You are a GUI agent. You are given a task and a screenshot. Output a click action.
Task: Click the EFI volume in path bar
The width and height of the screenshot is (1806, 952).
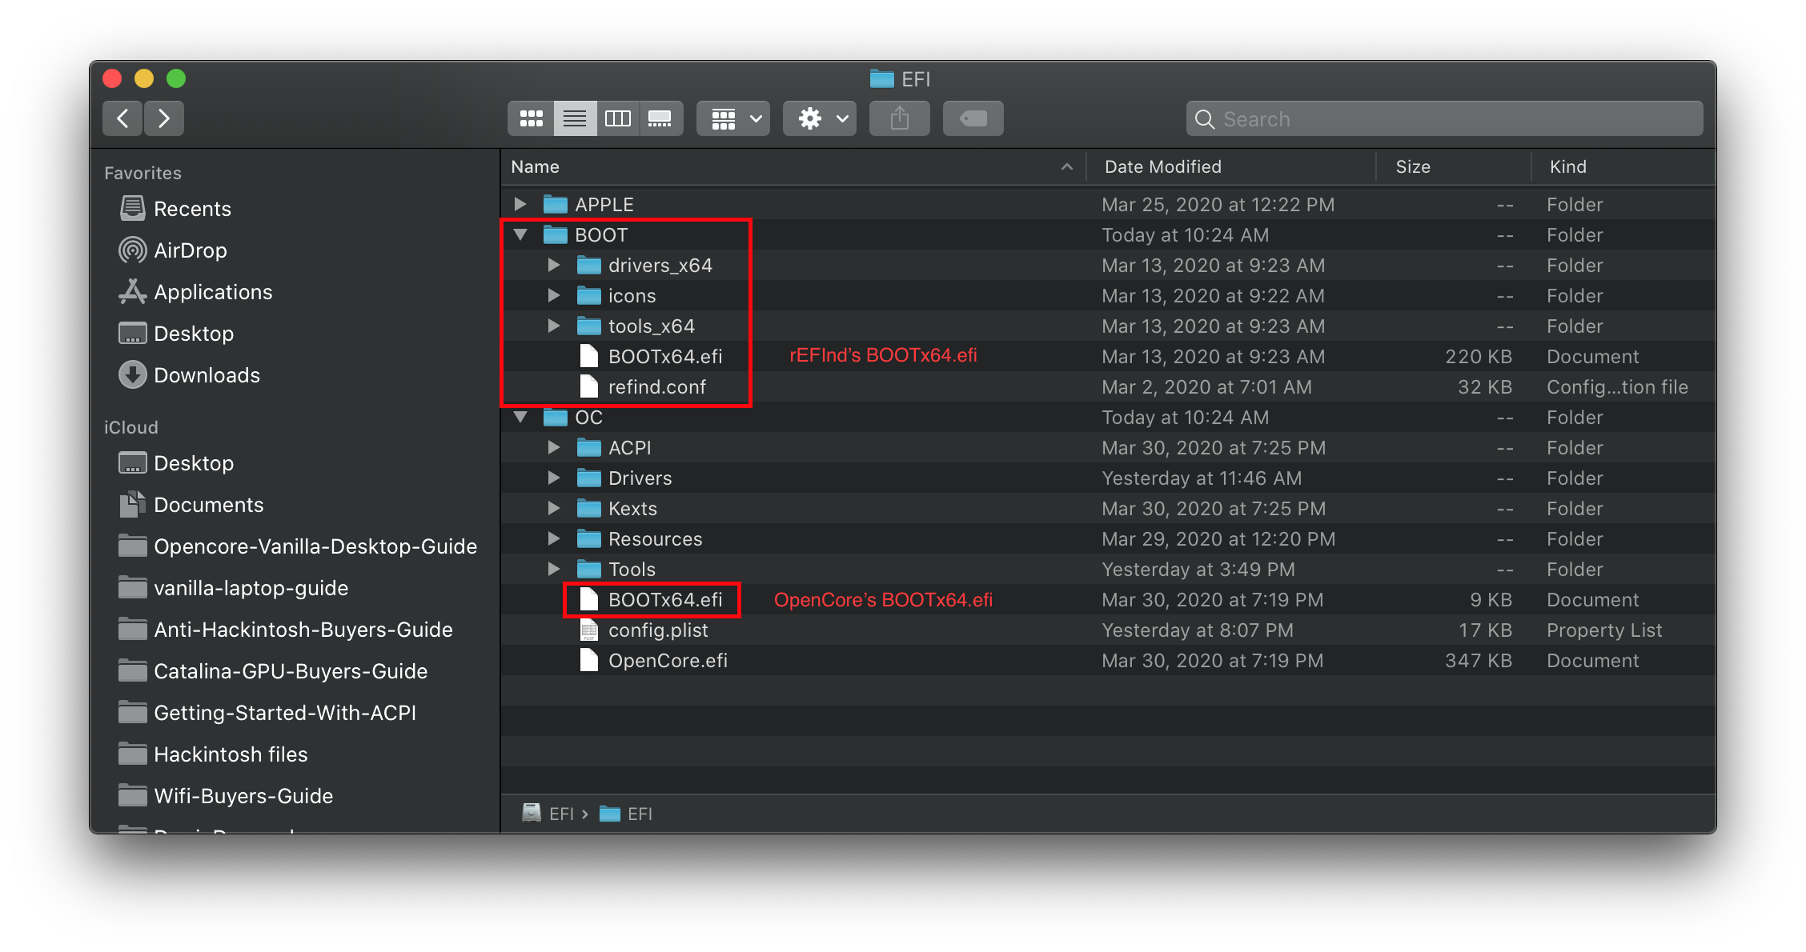[548, 814]
